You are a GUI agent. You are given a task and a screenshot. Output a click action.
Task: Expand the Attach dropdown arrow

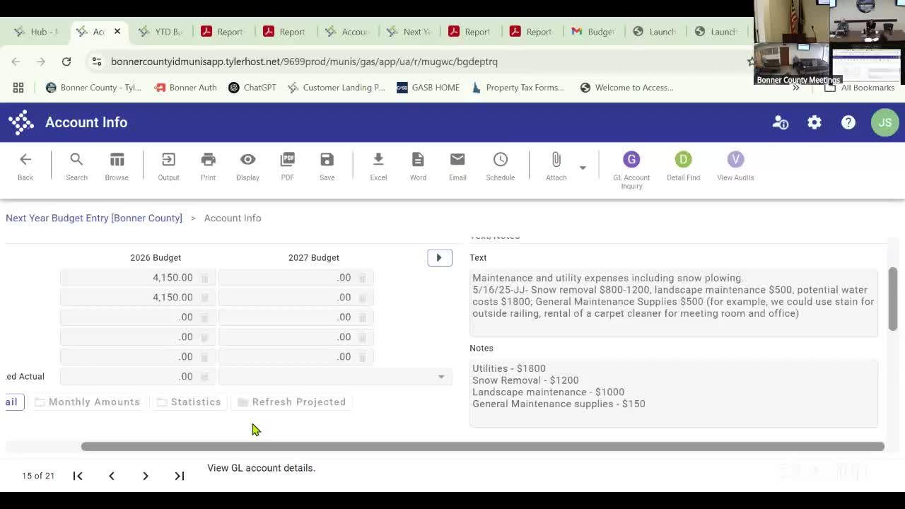click(x=583, y=168)
